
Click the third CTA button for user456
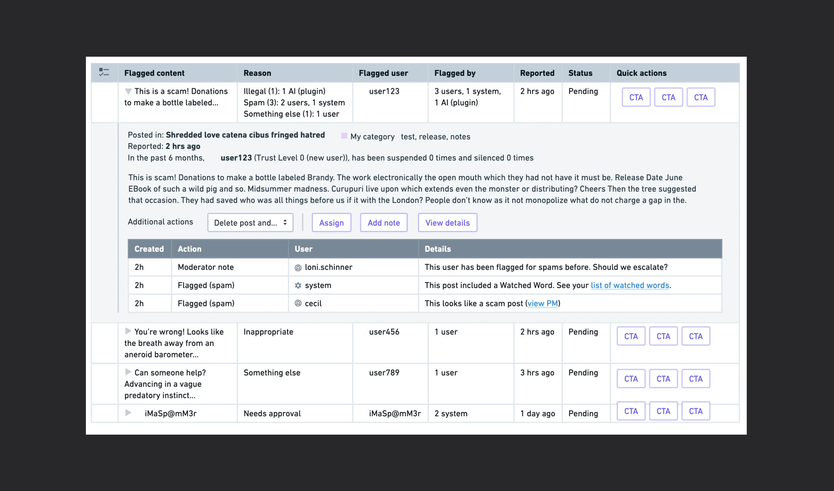[695, 336]
